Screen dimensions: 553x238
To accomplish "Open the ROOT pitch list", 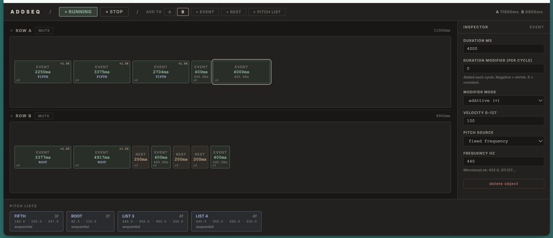I will [x=90, y=221].
